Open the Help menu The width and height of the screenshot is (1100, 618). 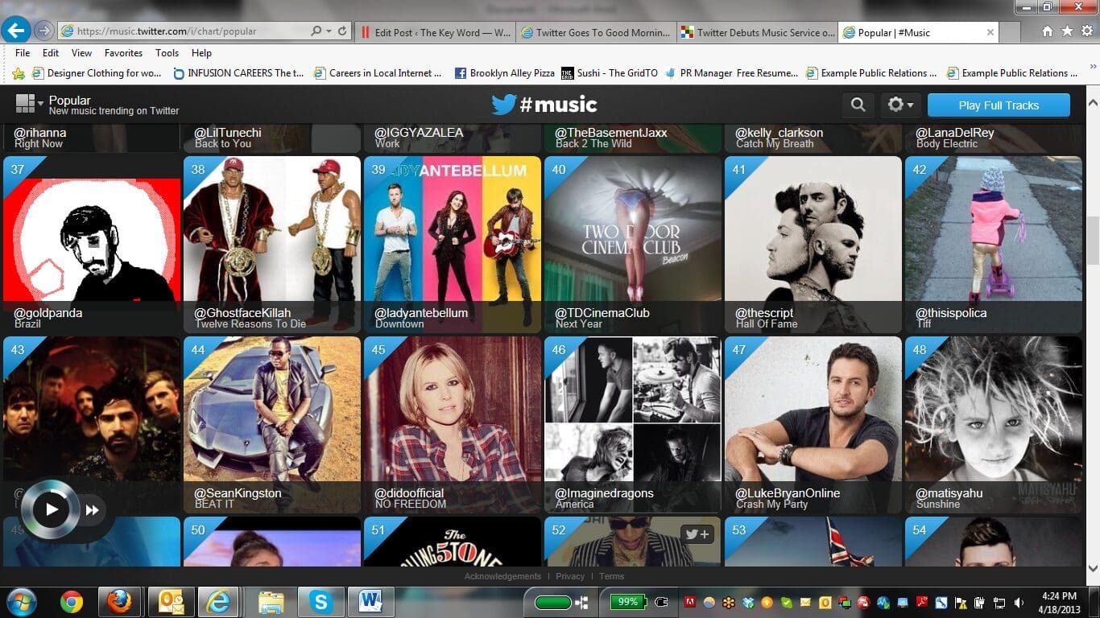click(201, 53)
